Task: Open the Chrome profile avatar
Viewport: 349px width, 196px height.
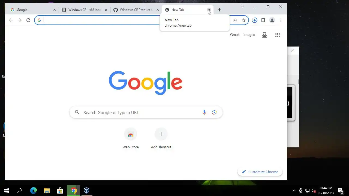Action: 272,20
